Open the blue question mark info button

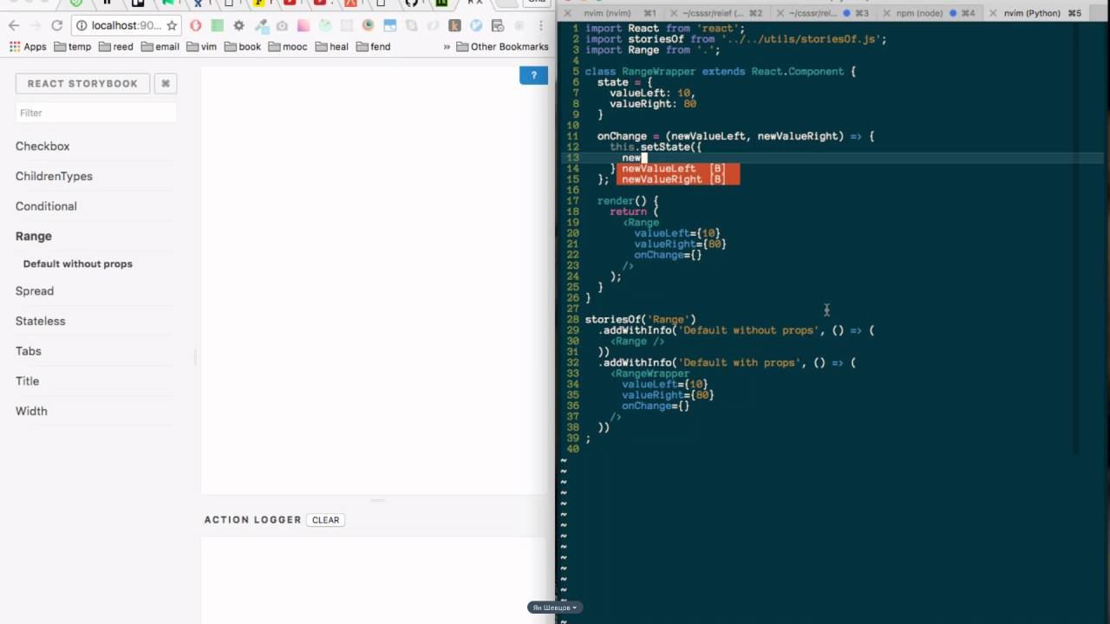[x=534, y=75]
